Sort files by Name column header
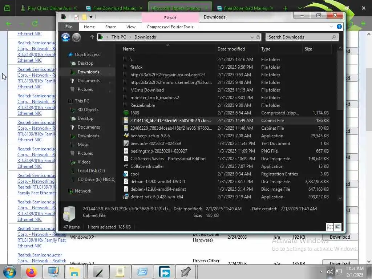 tap(129, 49)
